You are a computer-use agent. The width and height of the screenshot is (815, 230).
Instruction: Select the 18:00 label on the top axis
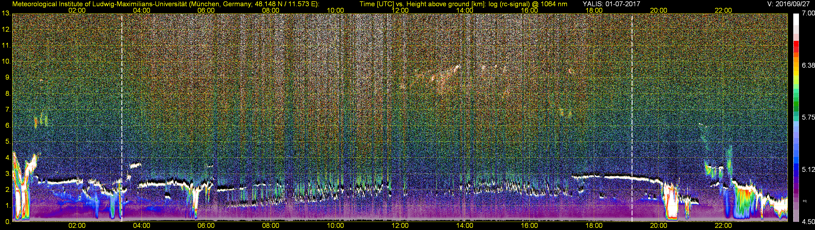click(594, 10)
